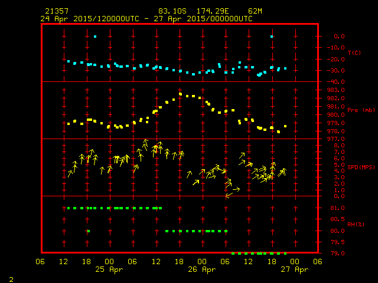Click the 80.5 humidity tick value
Image resolution: width=378 pixels, height=283 pixels.
337,219
